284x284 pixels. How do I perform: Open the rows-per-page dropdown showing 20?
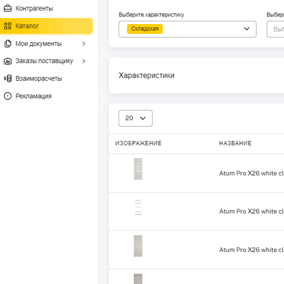pos(135,118)
